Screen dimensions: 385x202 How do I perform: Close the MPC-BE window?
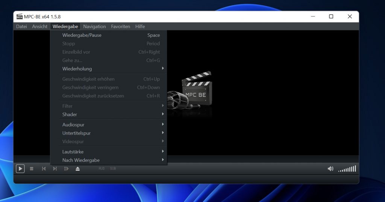click(350, 16)
